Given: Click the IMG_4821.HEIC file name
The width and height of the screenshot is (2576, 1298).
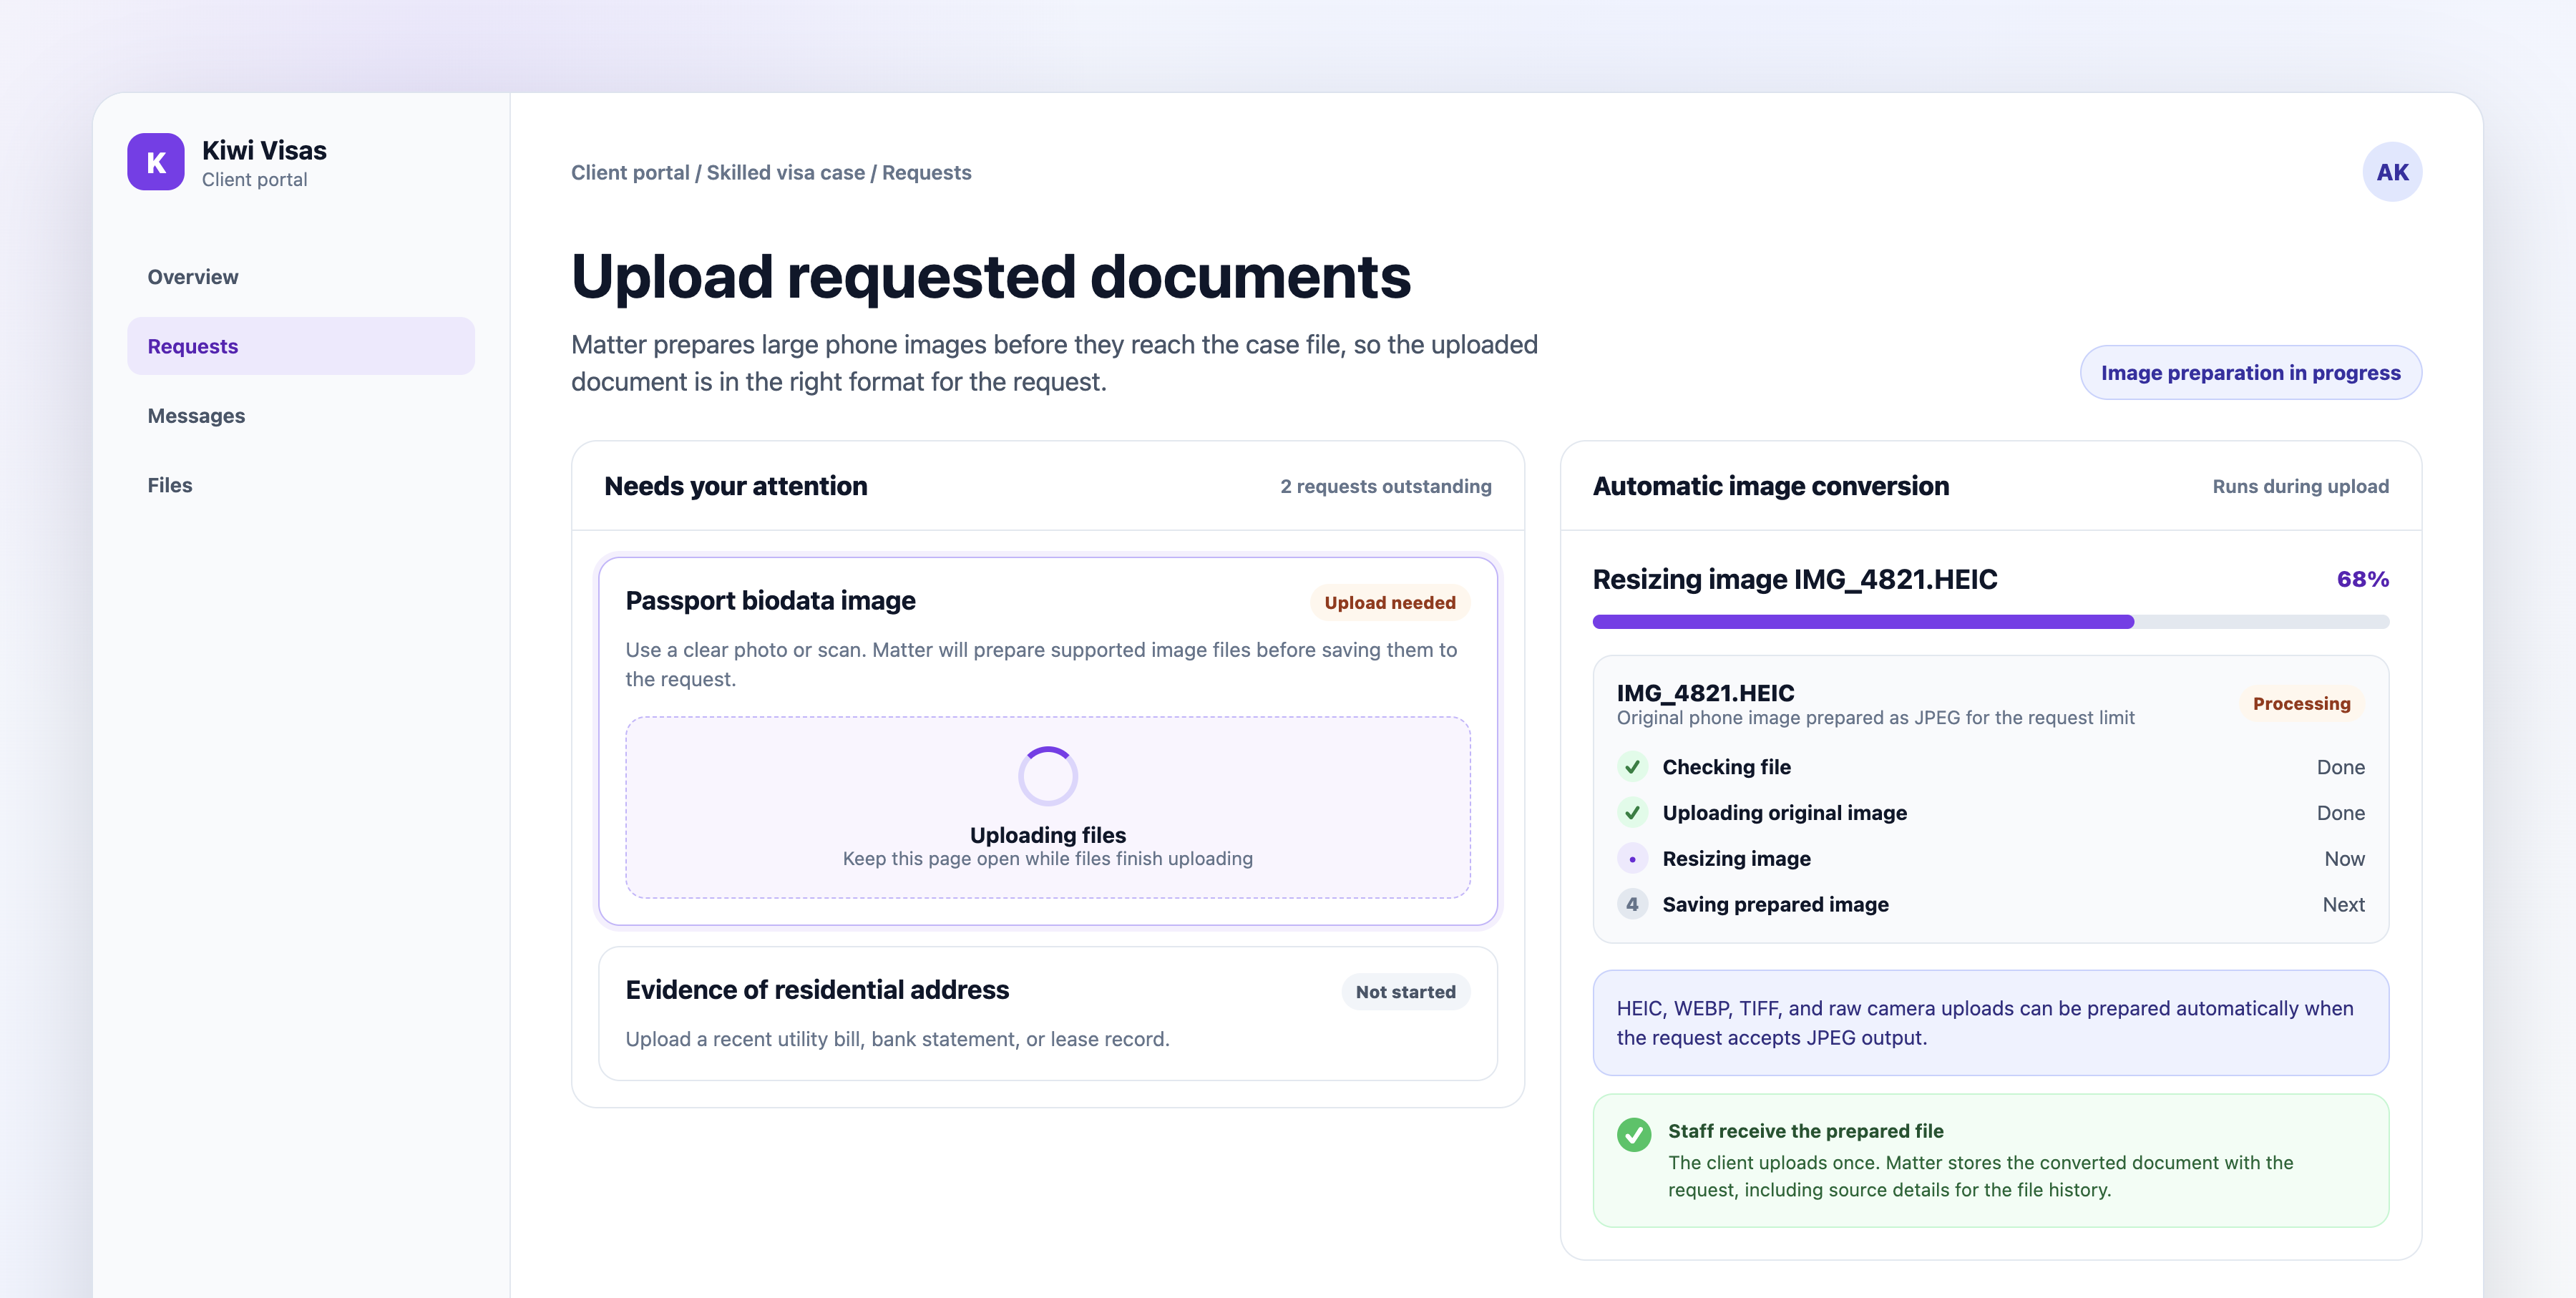Looking at the screenshot, I should pos(1705,693).
